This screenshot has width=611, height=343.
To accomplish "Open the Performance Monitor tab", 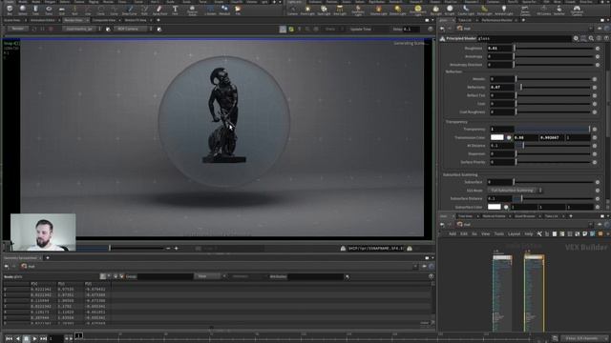I will point(497,20).
